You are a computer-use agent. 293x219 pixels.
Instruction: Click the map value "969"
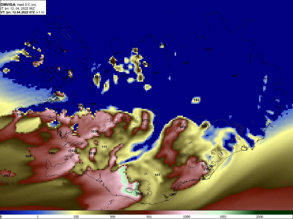click(x=42, y=59)
